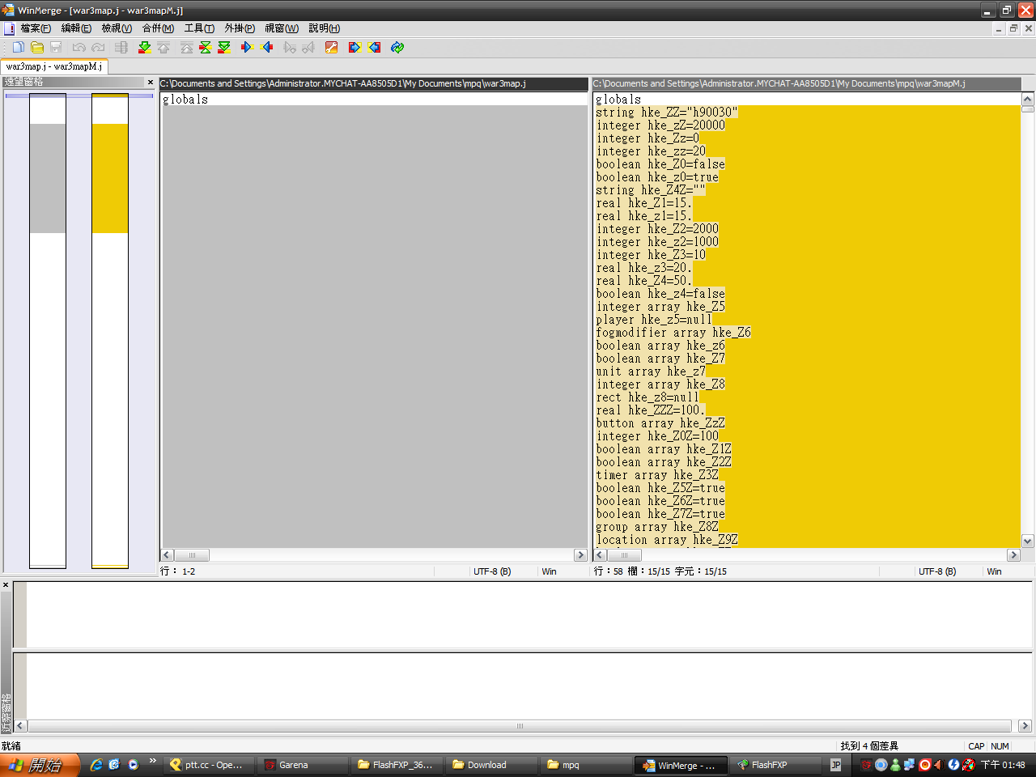Switch to the Garena taskbar window
Viewport: 1036px width, 777px height.
click(302, 765)
